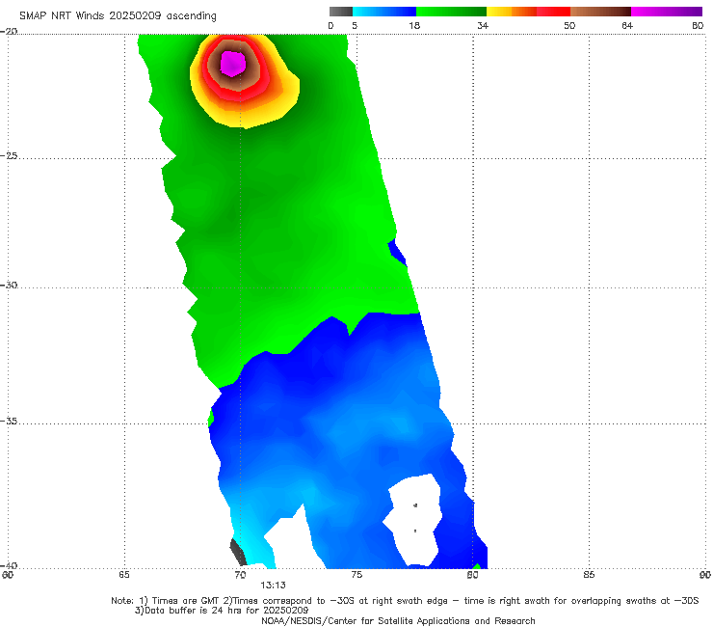Select the gray 0-5 segment of color bar
This screenshot has width=713, height=627.
[341, 12]
